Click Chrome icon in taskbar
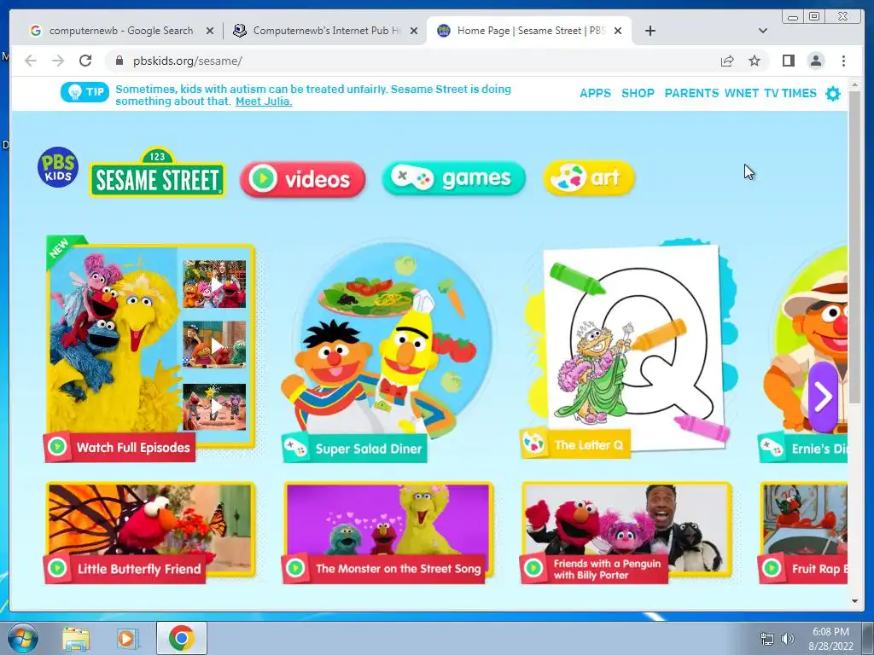This screenshot has height=655, width=874. click(181, 638)
